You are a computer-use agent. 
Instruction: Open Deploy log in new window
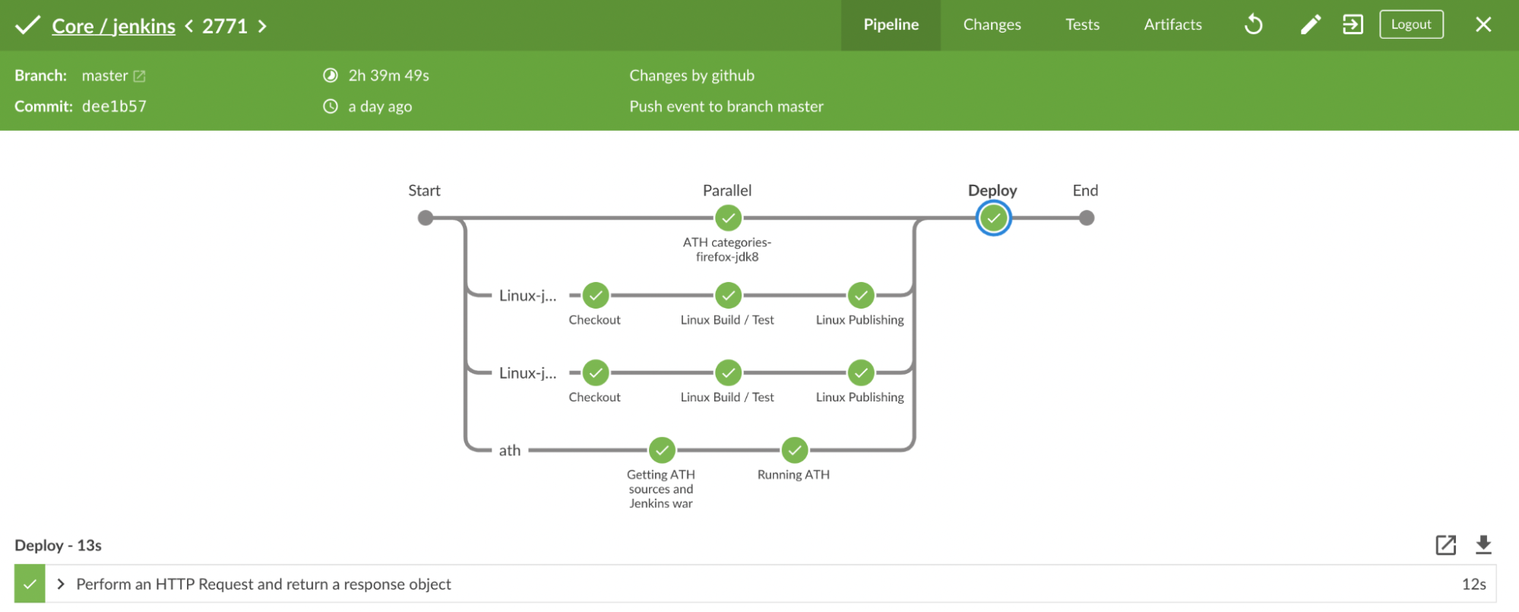(x=1445, y=545)
